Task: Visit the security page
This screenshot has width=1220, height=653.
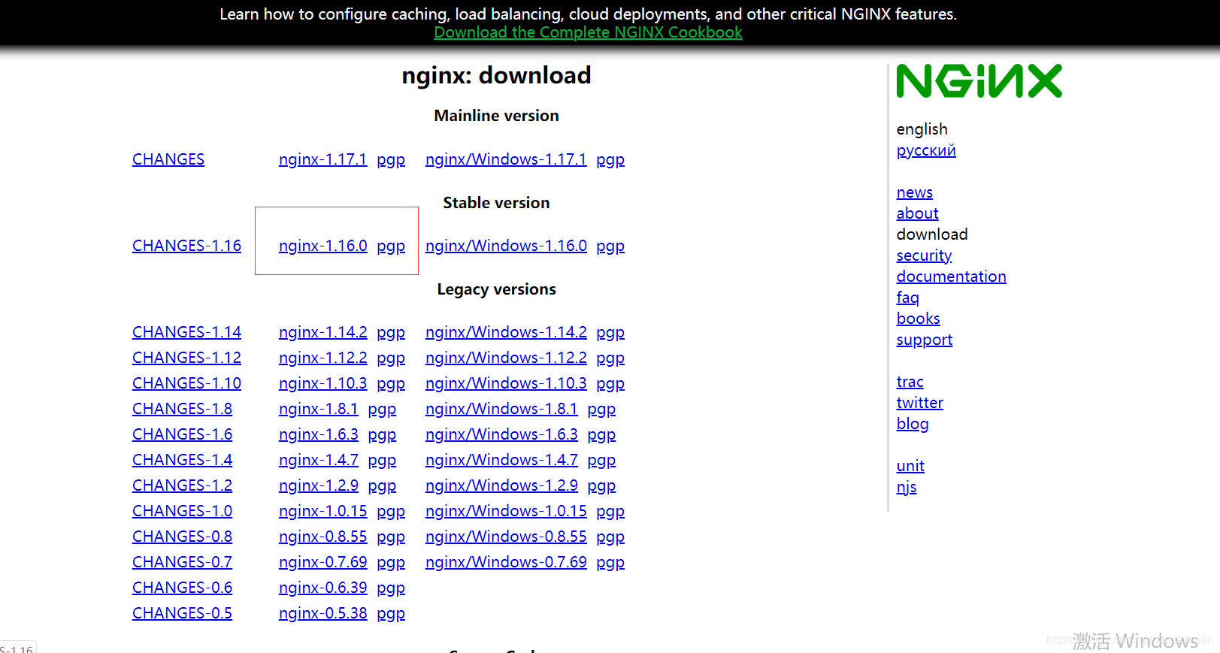Action: [925, 255]
